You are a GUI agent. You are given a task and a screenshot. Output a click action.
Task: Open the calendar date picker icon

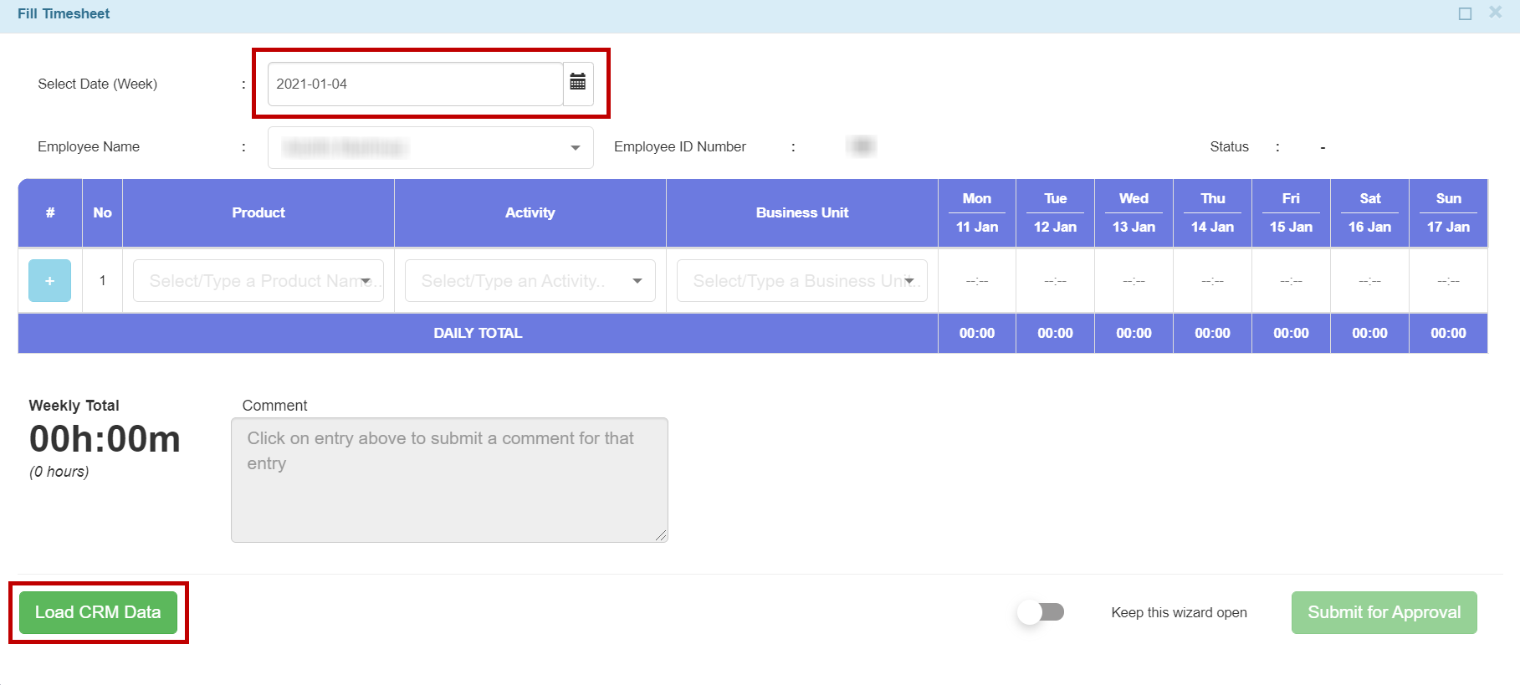(x=577, y=83)
